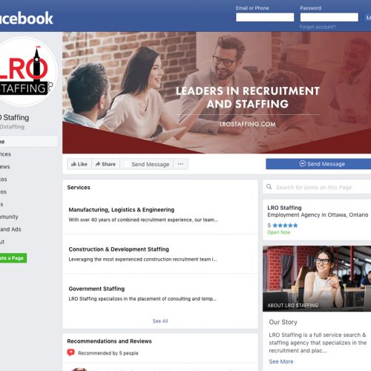
Task: Click the Password input field
Action: point(329,17)
